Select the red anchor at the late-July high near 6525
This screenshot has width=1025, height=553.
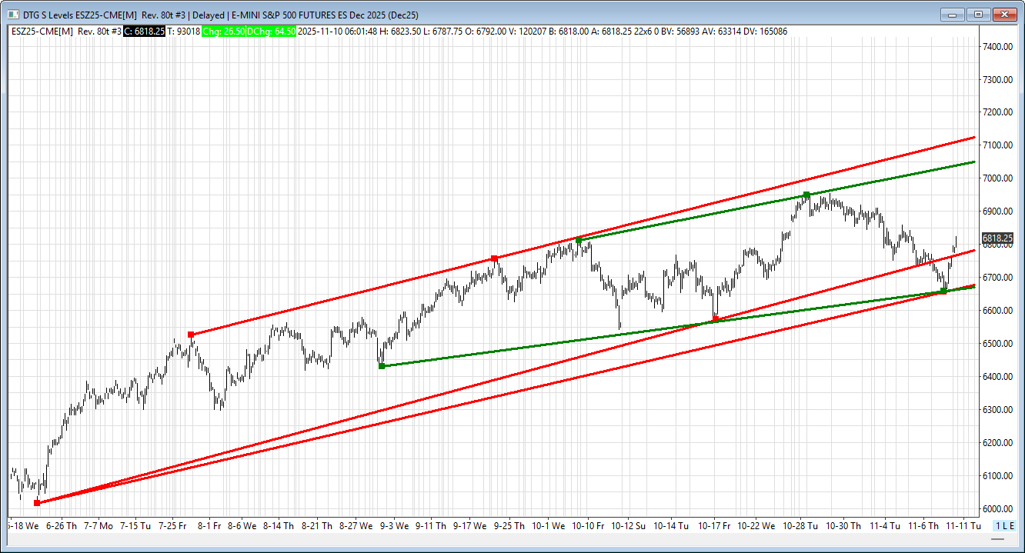[x=191, y=335]
